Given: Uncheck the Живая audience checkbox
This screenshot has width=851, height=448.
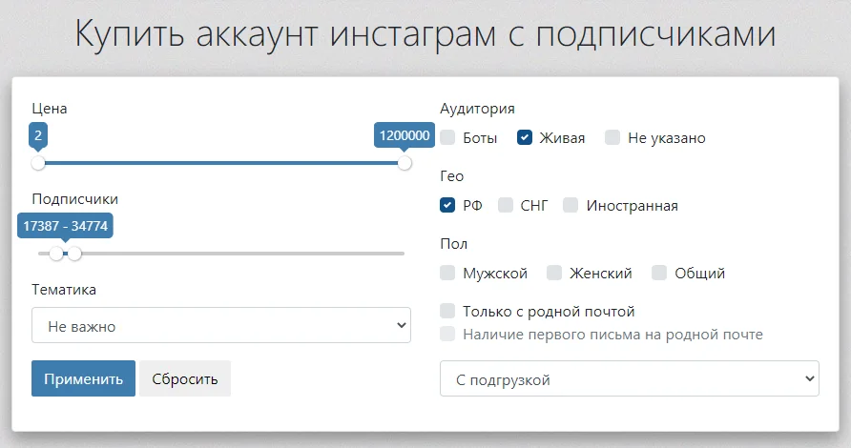Looking at the screenshot, I should 525,137.
